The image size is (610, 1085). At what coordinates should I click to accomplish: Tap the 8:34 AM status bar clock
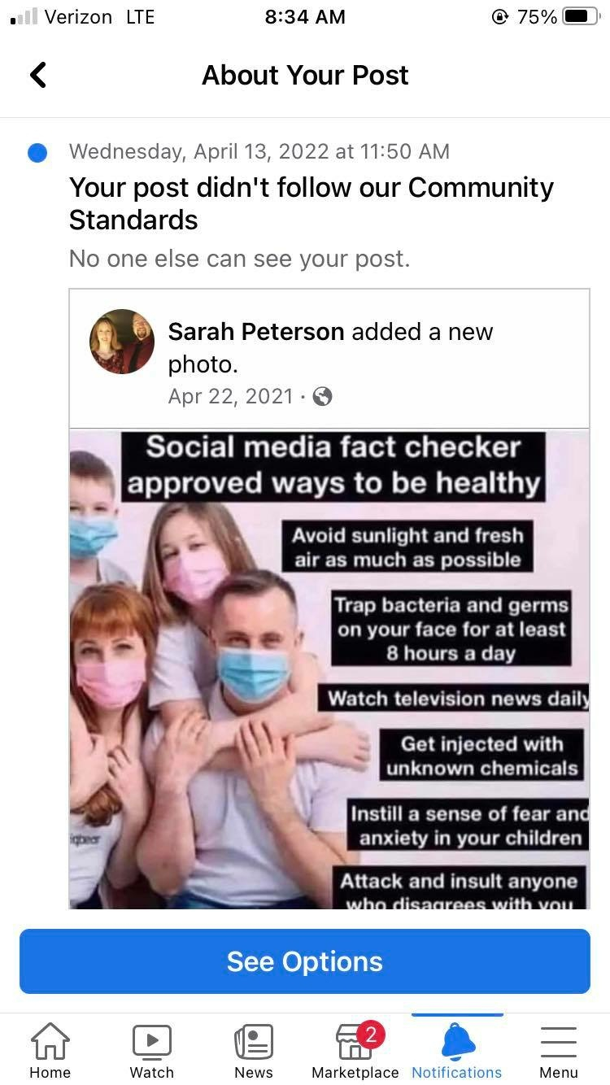[305, 17]
